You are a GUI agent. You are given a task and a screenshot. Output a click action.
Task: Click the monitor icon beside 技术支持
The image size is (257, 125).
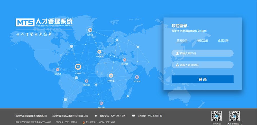click(133, 116)
